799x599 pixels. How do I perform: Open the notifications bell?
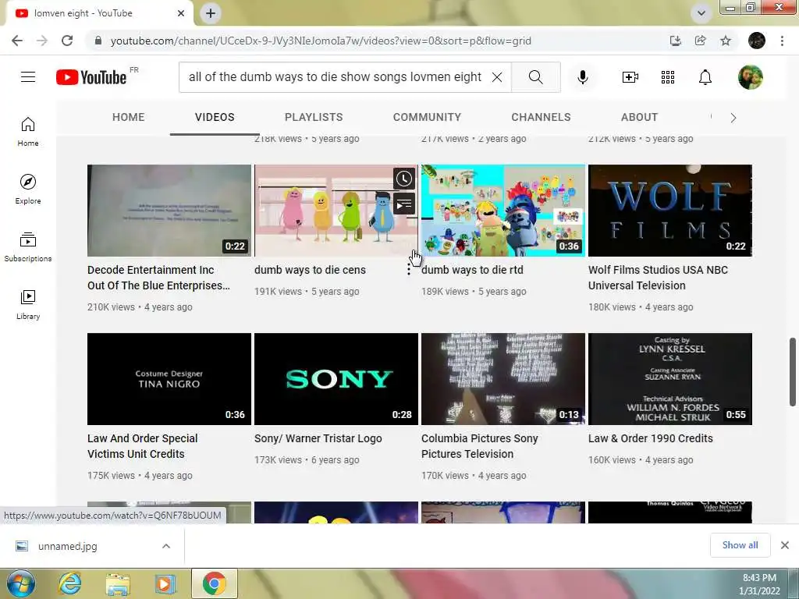pyautogui.click(x=705, y=77)
